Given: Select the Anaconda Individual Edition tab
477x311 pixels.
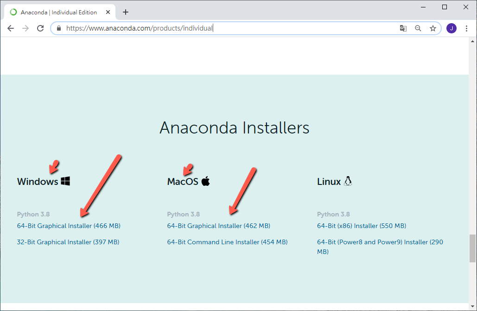Looking at the screenshot, I should pos(60,12).
